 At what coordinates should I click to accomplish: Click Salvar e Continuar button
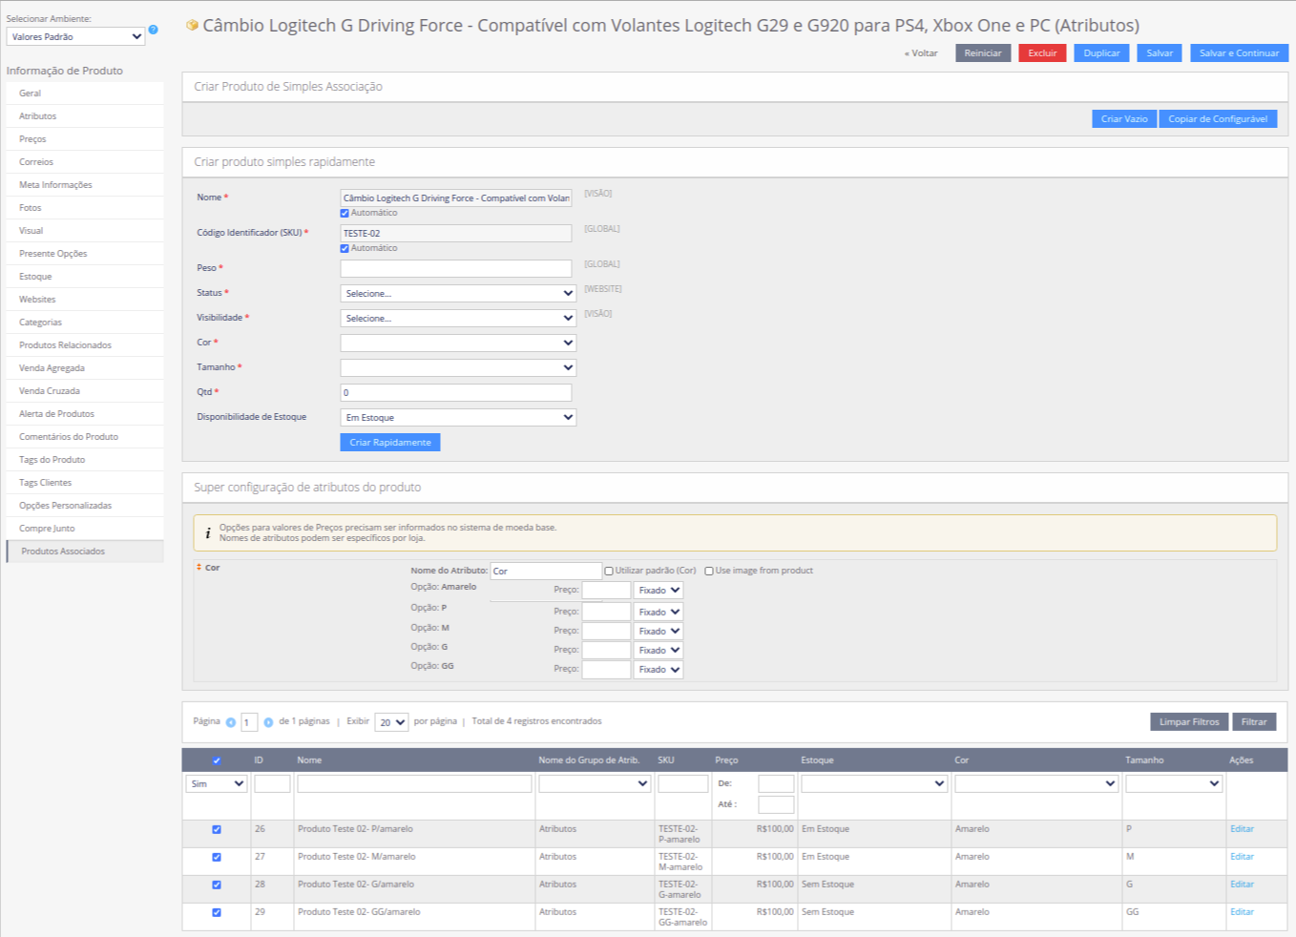1239,53
